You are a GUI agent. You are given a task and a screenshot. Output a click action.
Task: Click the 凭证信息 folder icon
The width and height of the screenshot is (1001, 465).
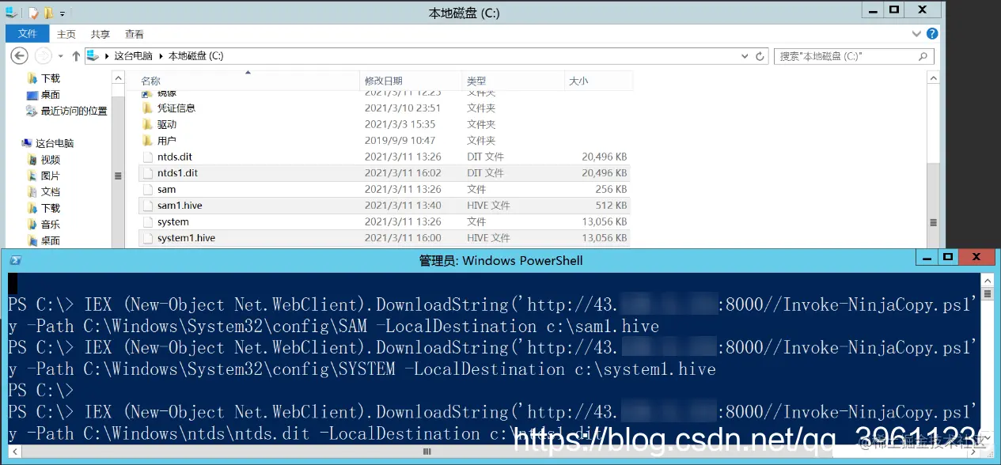pyautogui.click(x=147, y=108)
